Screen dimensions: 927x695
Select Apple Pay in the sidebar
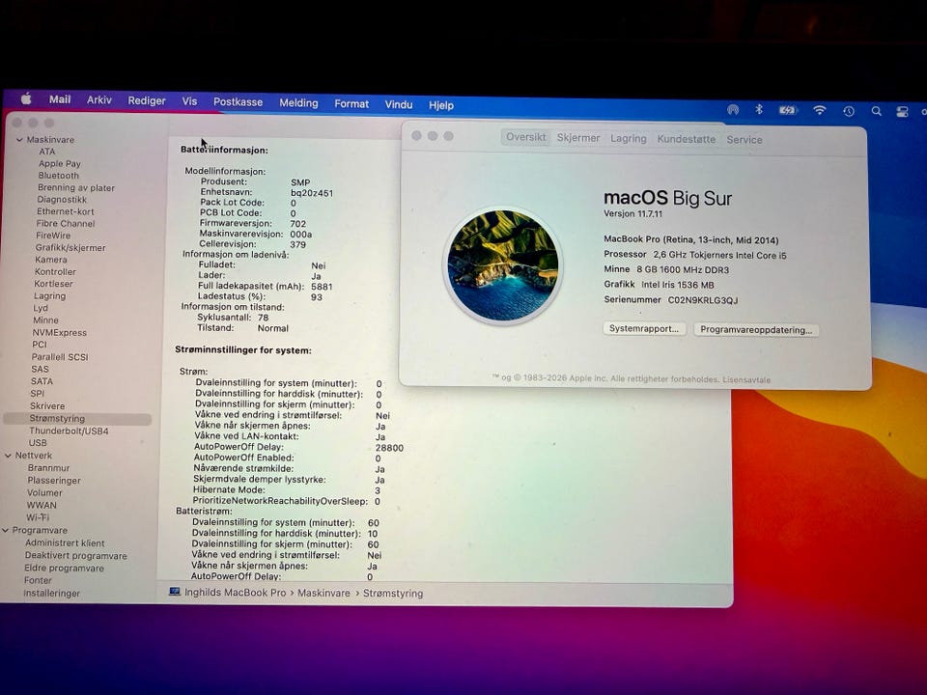[x=60, y=164]
